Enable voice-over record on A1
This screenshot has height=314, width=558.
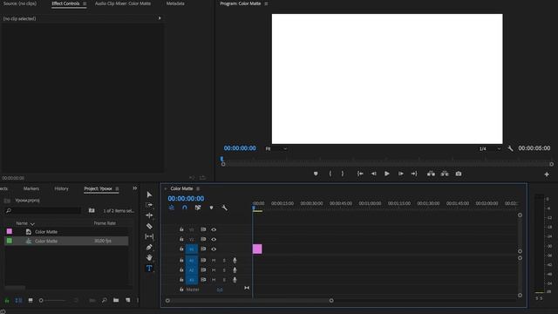[235, 260]
